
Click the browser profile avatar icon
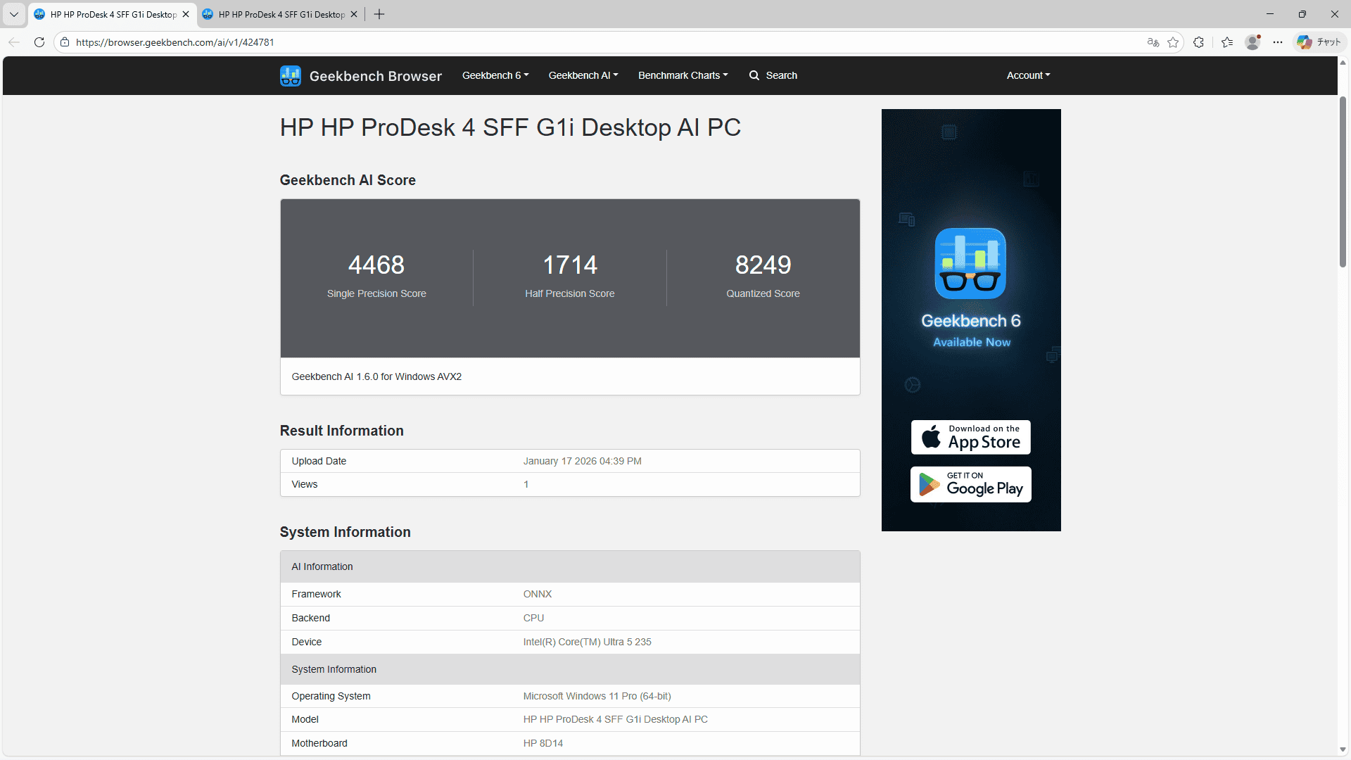click(x=1253, y=42)
